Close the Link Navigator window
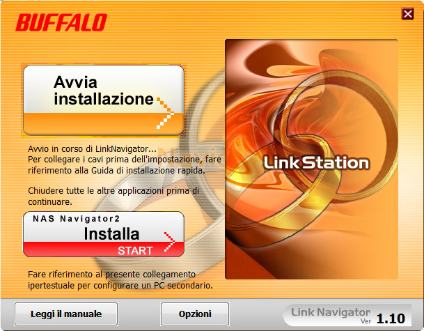This screenshot has width=424, height=331. pyautogui.click(x=407, y=14)
